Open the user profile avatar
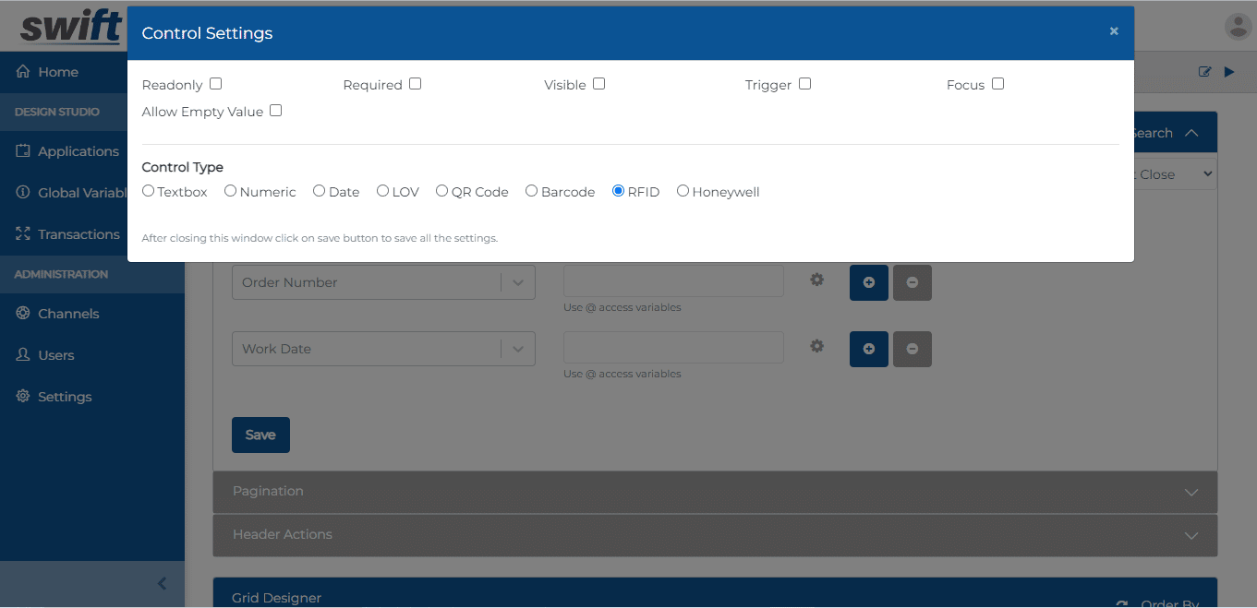This screenshot has height=608, width=1257. click(1237, 27)
